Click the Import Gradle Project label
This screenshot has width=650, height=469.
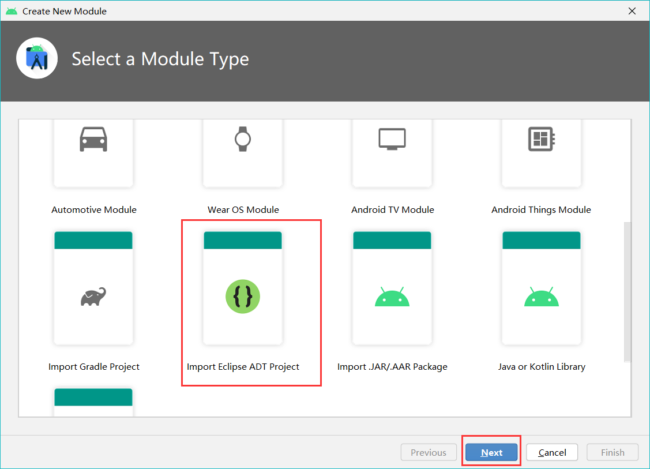click(x=93, y=366)
